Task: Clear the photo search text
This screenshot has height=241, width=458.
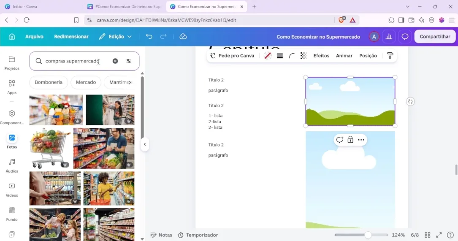Action: 115,61
